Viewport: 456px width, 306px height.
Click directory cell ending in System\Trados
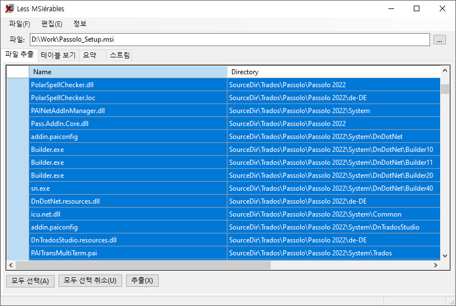[x=334, y=253]
